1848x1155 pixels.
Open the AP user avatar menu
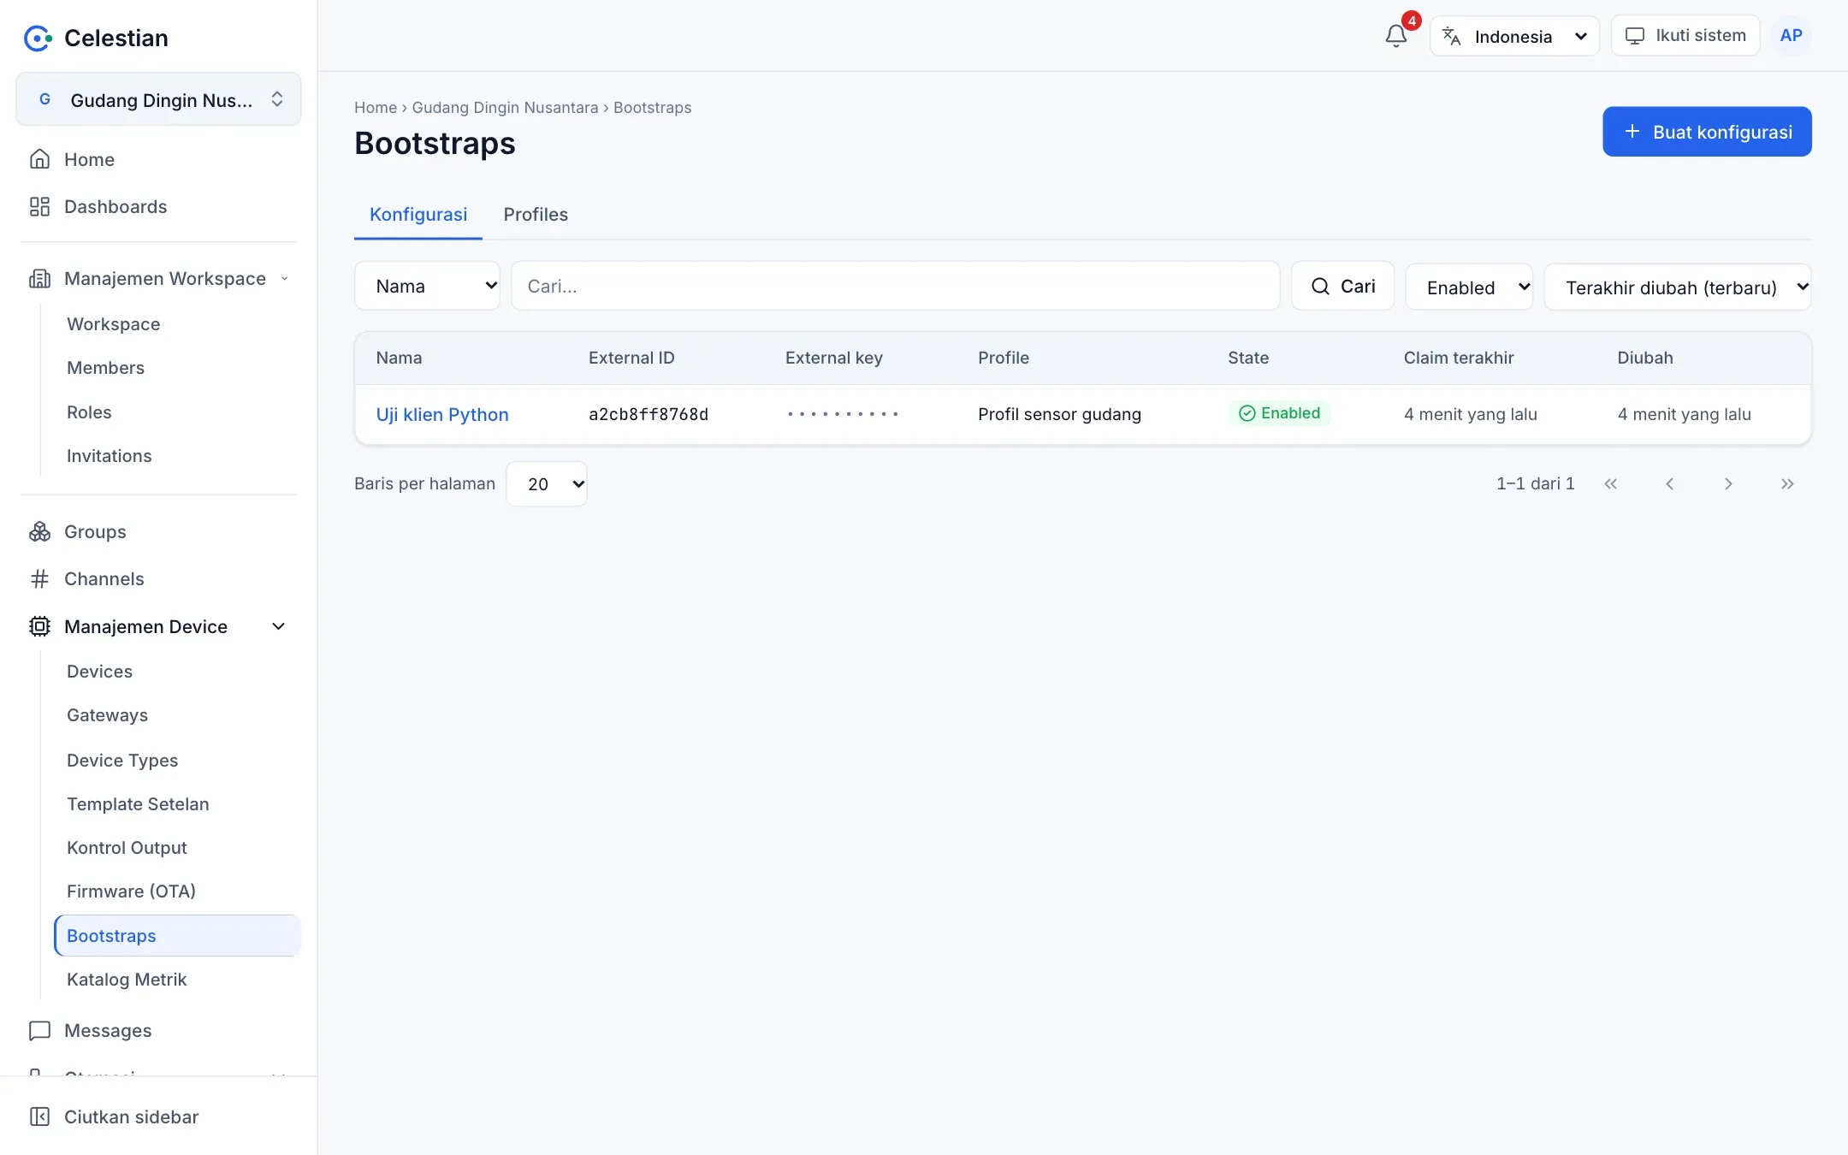(1791, 36)
